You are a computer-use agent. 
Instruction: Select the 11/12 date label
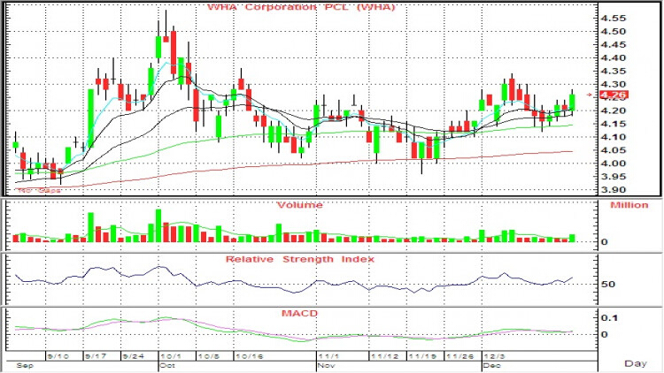pyautogui.click(x=384, y=356)
